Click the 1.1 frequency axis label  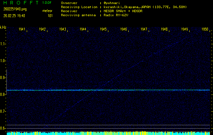coord(3,44)
